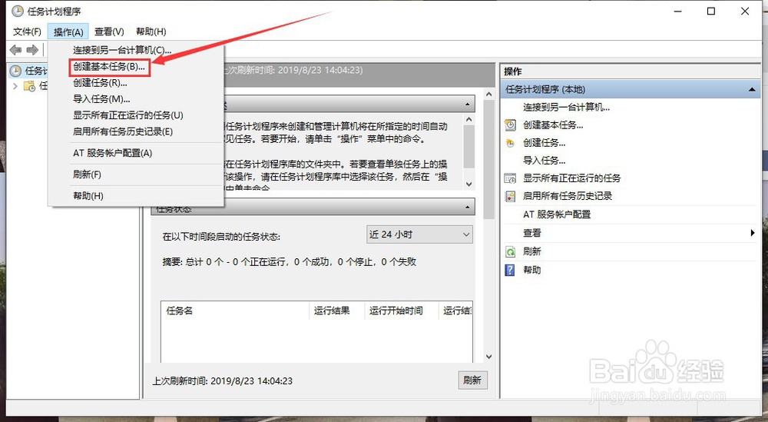This screenshot has width=768, height=422.
Task: Collapse 任务计划程序 (本地) actions group arrow
Action: click(x=752, y=90)
